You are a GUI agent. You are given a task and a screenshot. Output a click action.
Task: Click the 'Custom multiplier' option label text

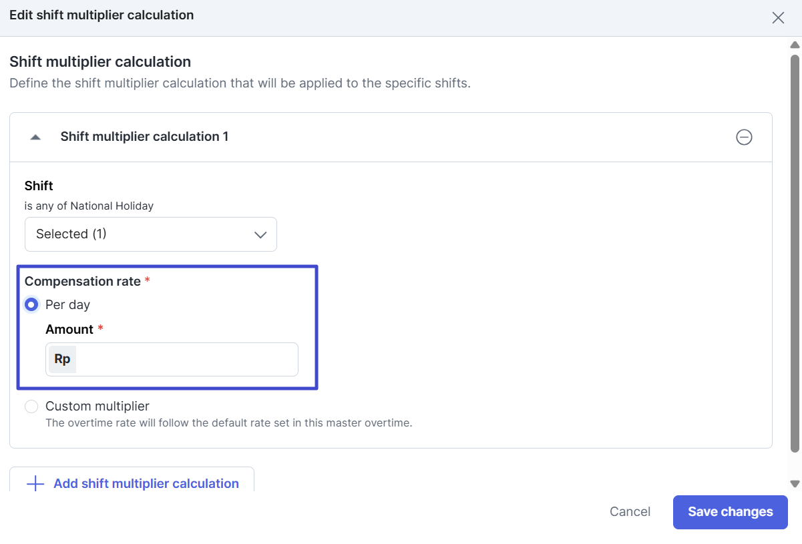[97, 406]
